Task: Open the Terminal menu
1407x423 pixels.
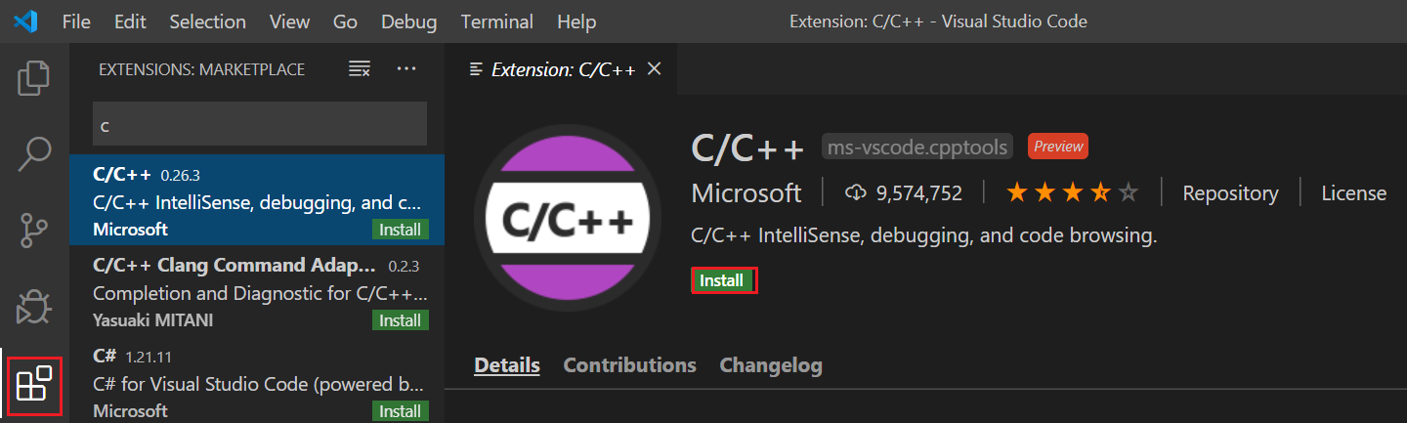Action: click(x=497, y=21)
